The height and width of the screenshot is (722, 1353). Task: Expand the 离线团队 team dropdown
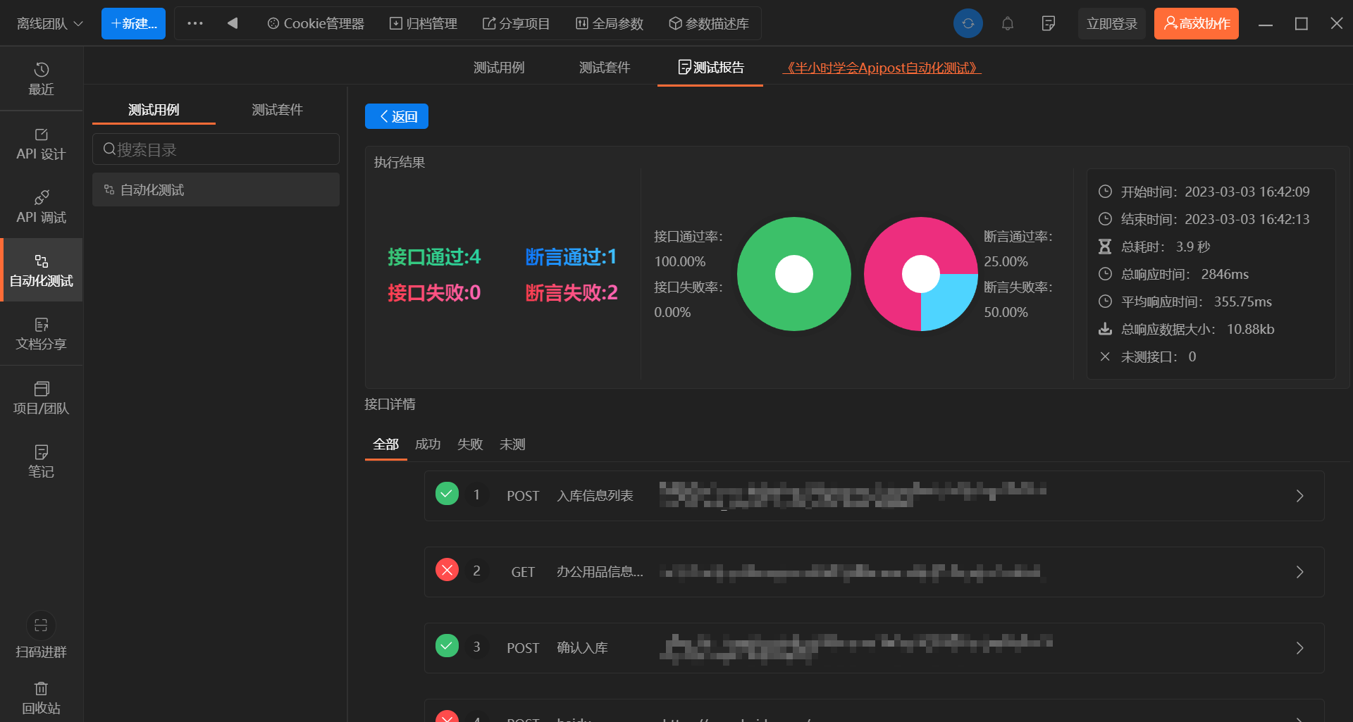pos(50,23)
